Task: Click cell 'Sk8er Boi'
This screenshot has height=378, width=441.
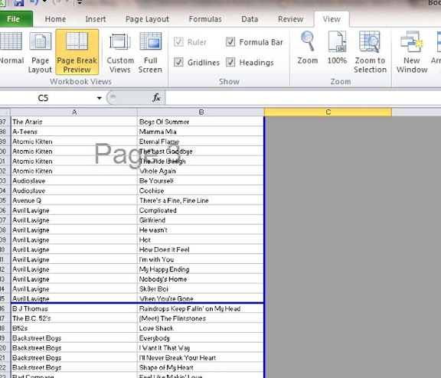Action: pyautogui.click(x=201, y=289)
